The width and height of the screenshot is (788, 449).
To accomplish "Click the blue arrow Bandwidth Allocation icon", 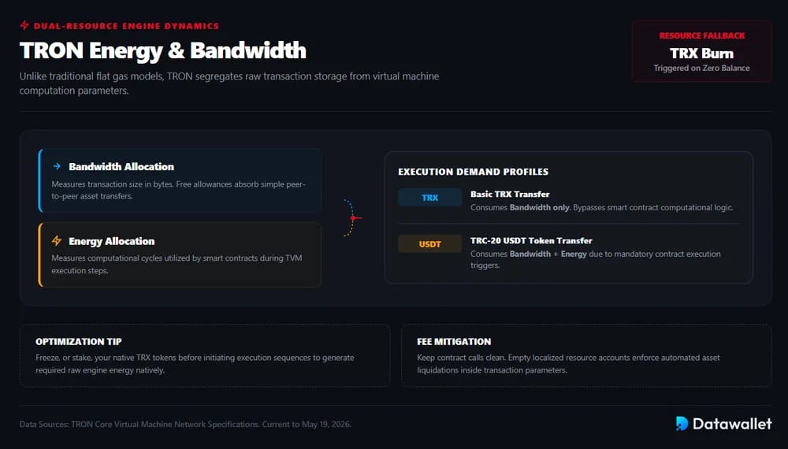I will coord(57,166).
